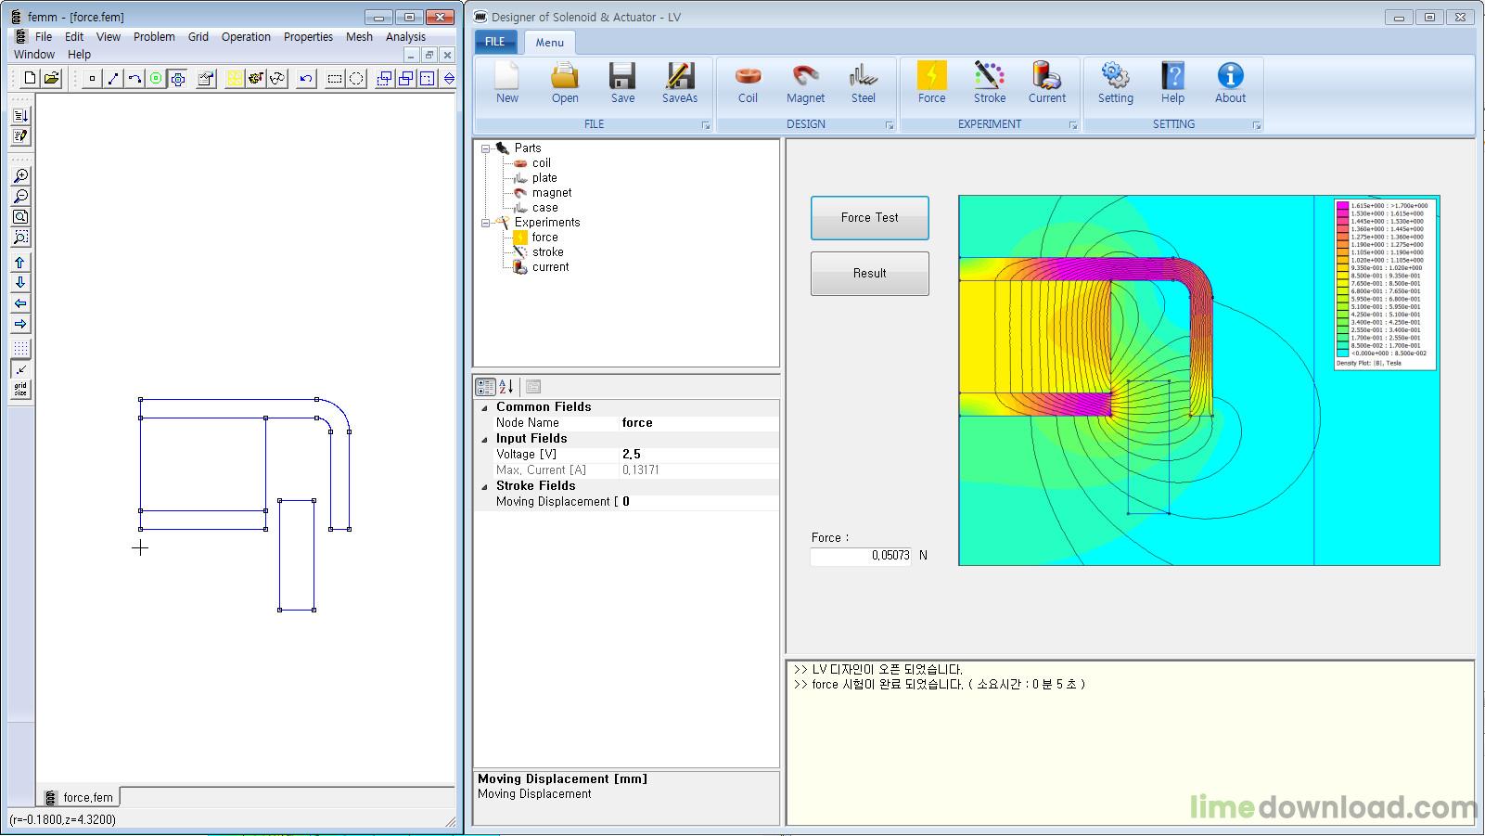Click the zoom in magnifier in femm
Viewport: 1485px width, 836px height.
point(20,176)
